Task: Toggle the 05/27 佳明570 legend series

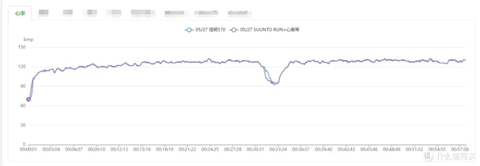Action: tap(205, 30)
